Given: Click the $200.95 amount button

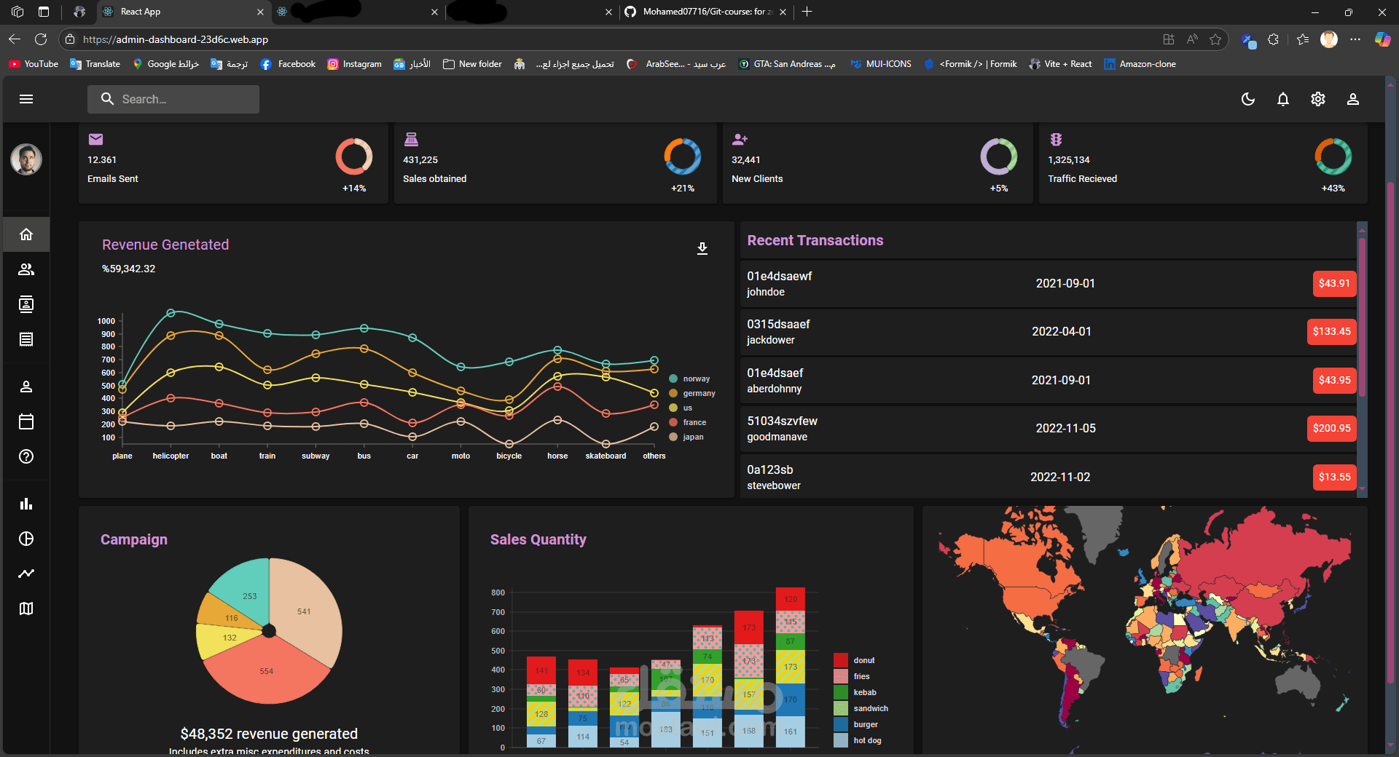Looking at the screenshot, I should pos(1331,428).
